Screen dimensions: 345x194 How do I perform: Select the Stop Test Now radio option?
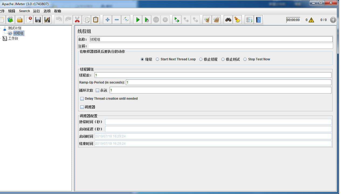pos(257,59)
